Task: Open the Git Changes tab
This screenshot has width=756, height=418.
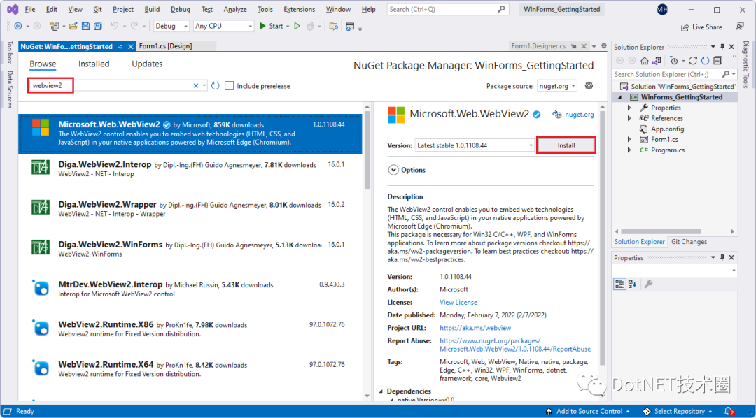Action: (x=689, y=242)
